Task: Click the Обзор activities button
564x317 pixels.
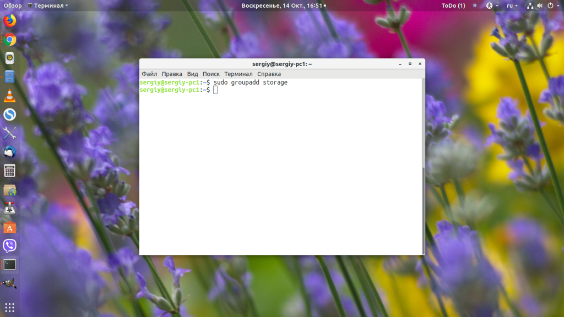Action: [x=13, y=6]
